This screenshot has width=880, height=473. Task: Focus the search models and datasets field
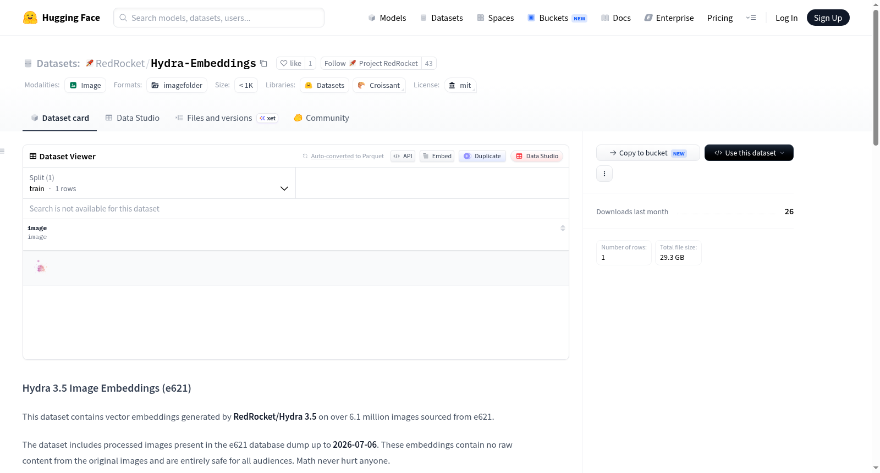click(x=219, y=18)
